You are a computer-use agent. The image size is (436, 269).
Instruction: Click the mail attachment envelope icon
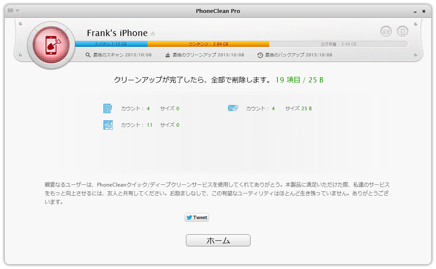[x=233, y=108]
